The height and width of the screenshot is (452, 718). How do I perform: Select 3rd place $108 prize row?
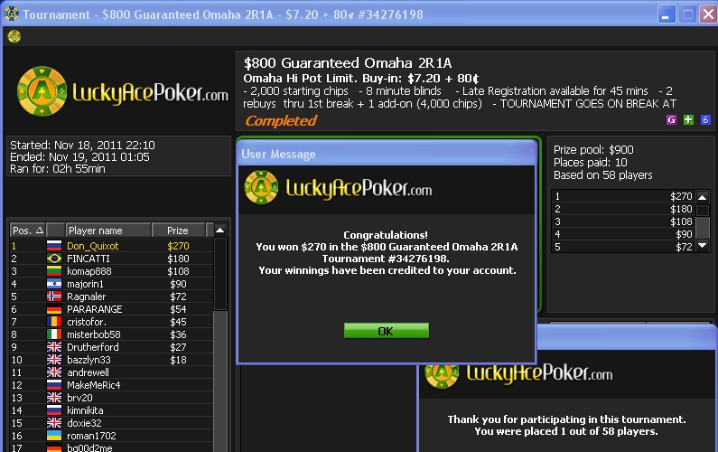point(623,221)
